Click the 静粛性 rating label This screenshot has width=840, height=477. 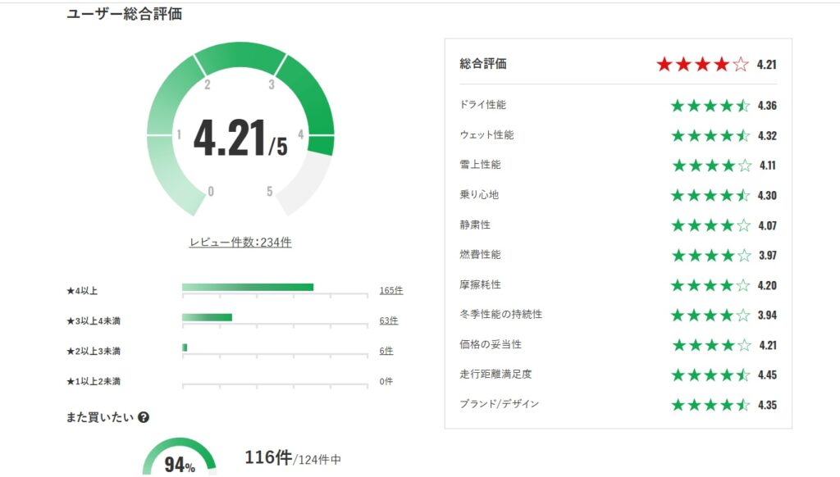(476, 225)
